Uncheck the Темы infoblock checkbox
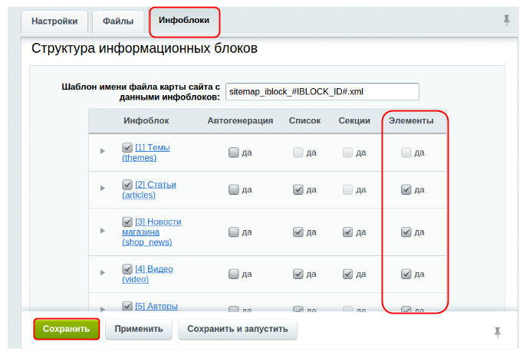Screen dimensions: 523x355 pos(127,147)
